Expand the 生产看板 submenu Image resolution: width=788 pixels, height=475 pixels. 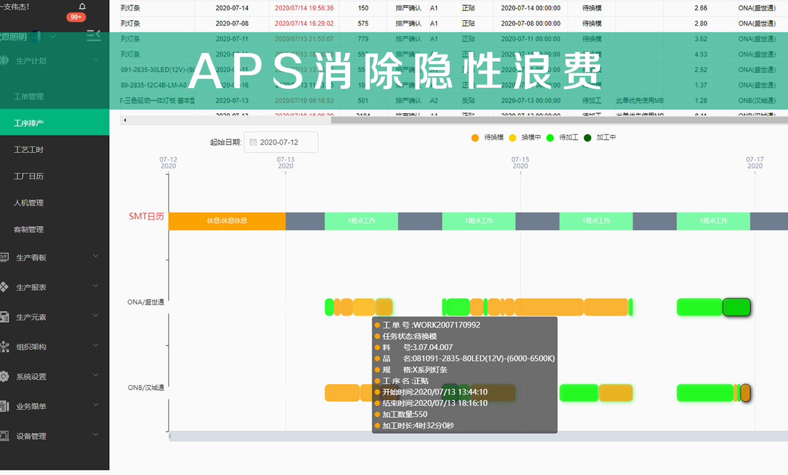[x=95, y=257]
